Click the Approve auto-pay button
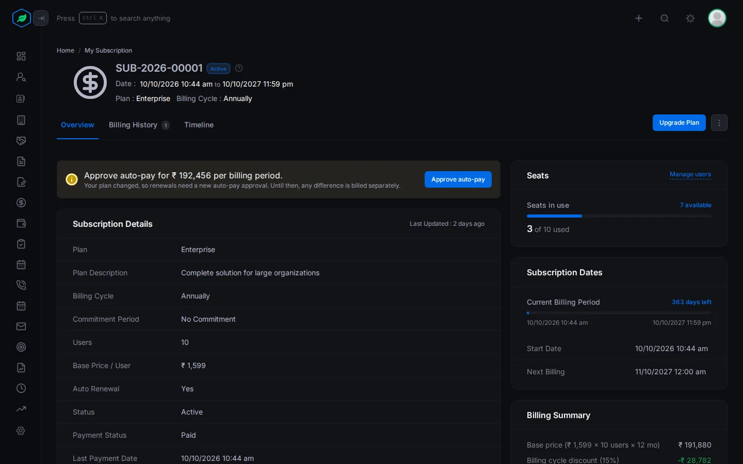 [458, 179]
